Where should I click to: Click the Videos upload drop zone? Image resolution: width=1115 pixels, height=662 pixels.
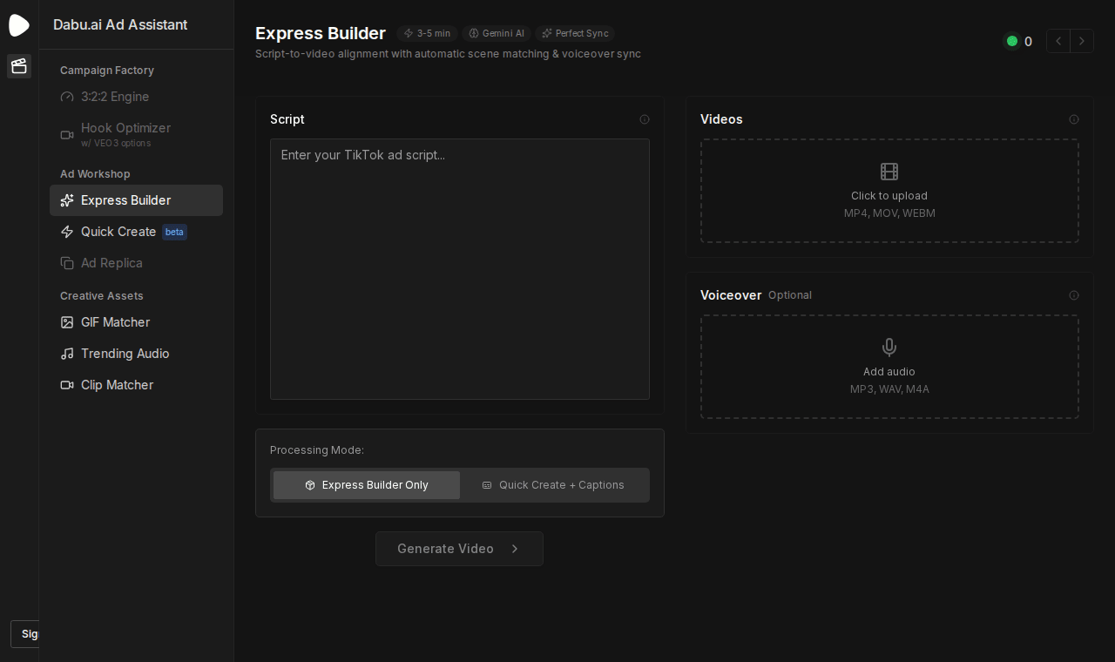click(889, 191)
